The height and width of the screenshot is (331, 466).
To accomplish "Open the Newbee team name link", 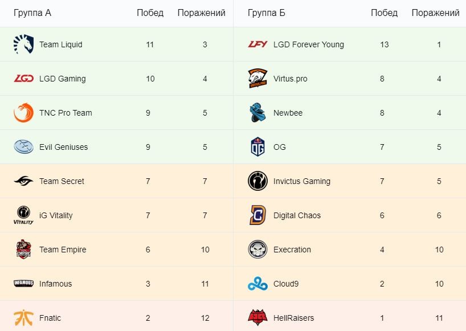I will coord(288,113).
